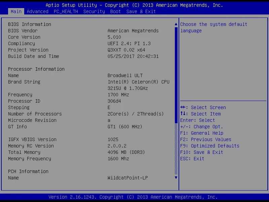Click F9: Optimized Defaults hint
This screenshot has width=269, height=202.
tap(209, 146)
